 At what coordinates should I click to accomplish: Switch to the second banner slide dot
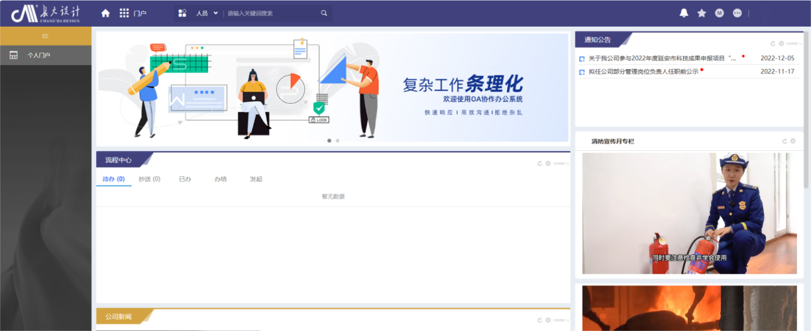coord(337,141)
